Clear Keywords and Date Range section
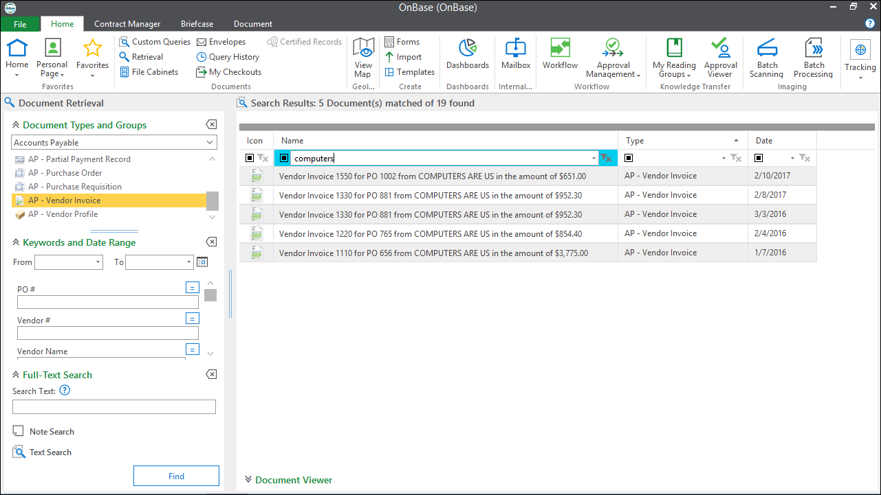The image size is (881, 495). pos(212,242)
